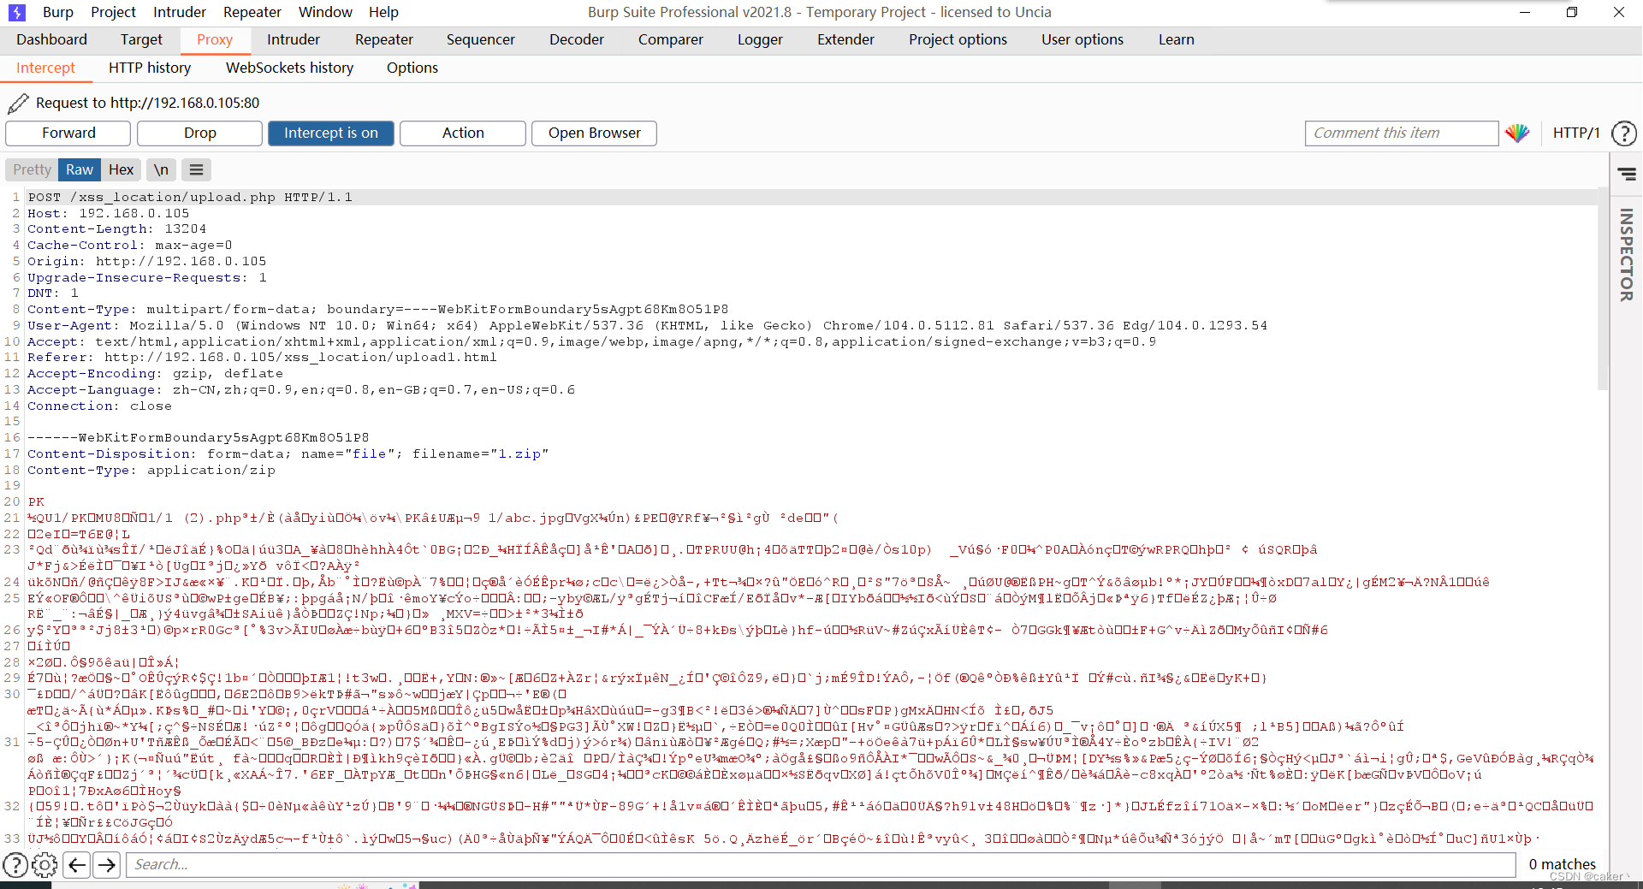Click the User-Agent header line
Image resolution: width=1643 pixels, height=889 pixels.
click(647, 326)
